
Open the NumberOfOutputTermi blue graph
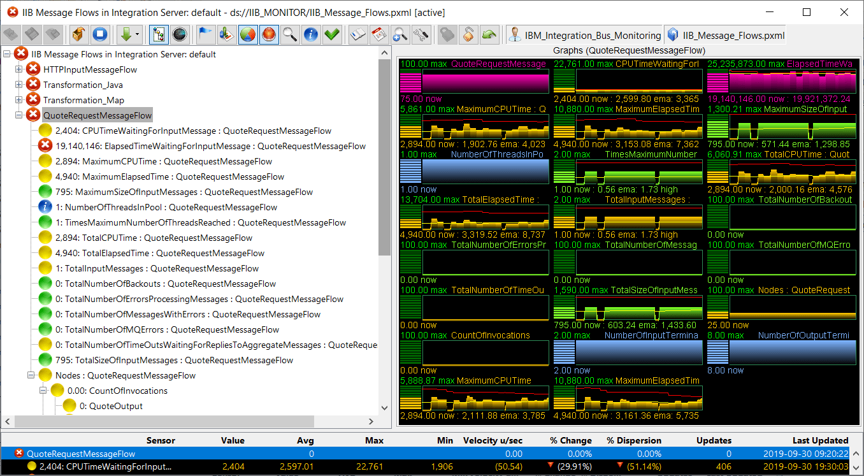click(x=782, y=353)
